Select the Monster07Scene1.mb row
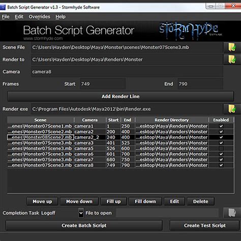The width and height of the screenshot is (241, 241). click(120, 126)
